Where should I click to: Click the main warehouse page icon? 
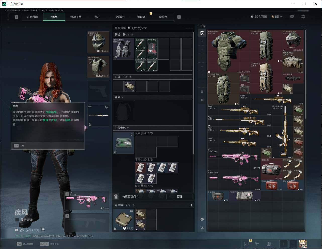[x=202, y=33]
